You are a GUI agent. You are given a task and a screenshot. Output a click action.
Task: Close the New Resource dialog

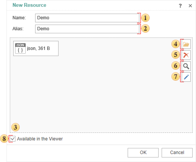pyautogui.click(x=190, y=6)
